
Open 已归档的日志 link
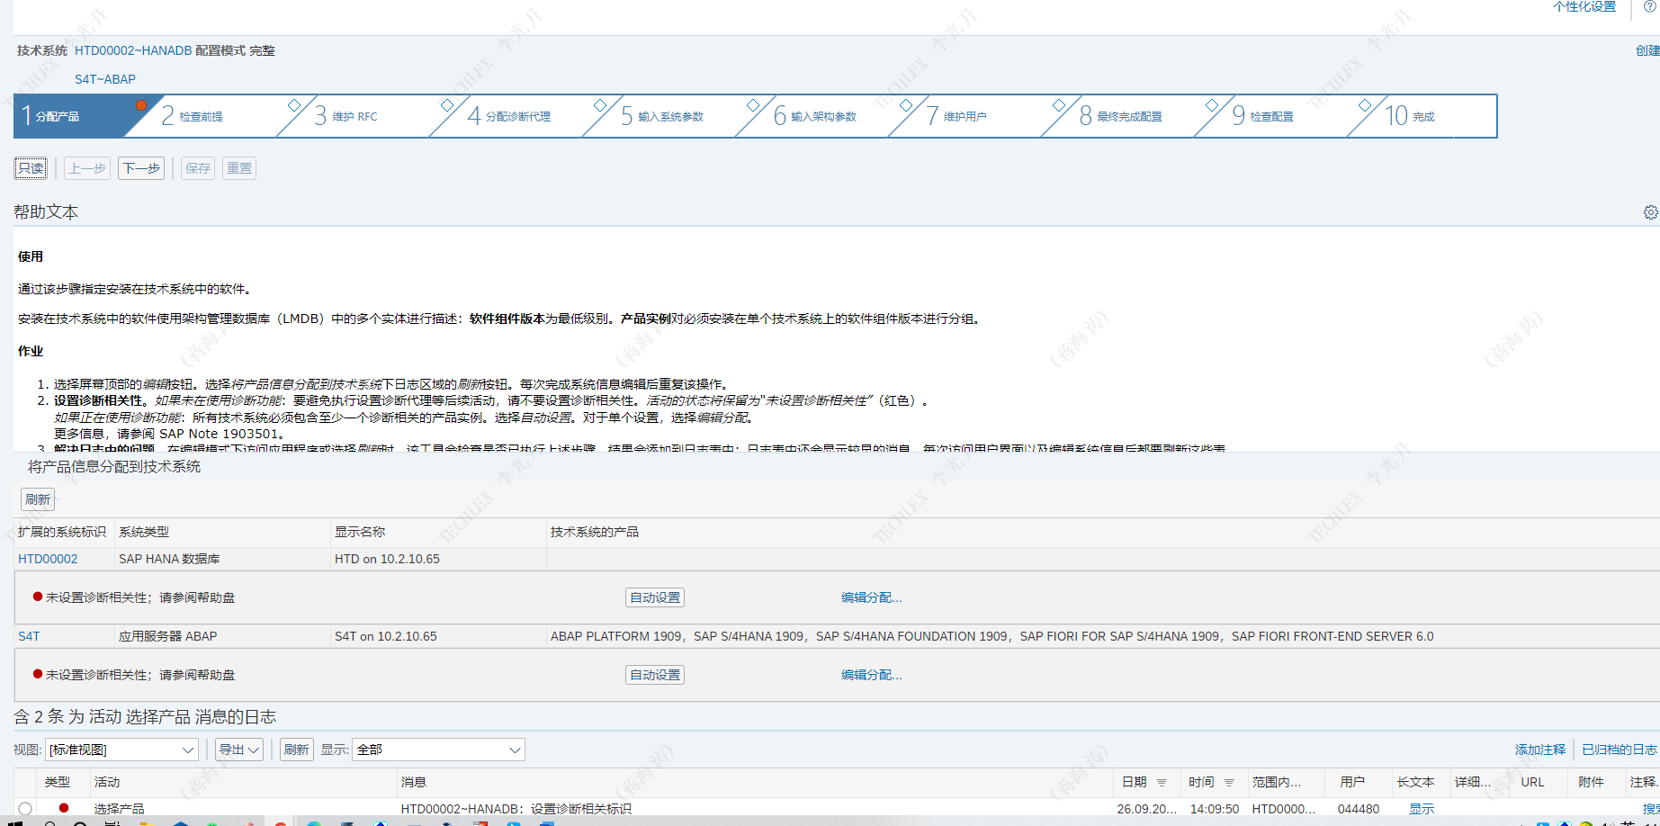click(1620, 750)
